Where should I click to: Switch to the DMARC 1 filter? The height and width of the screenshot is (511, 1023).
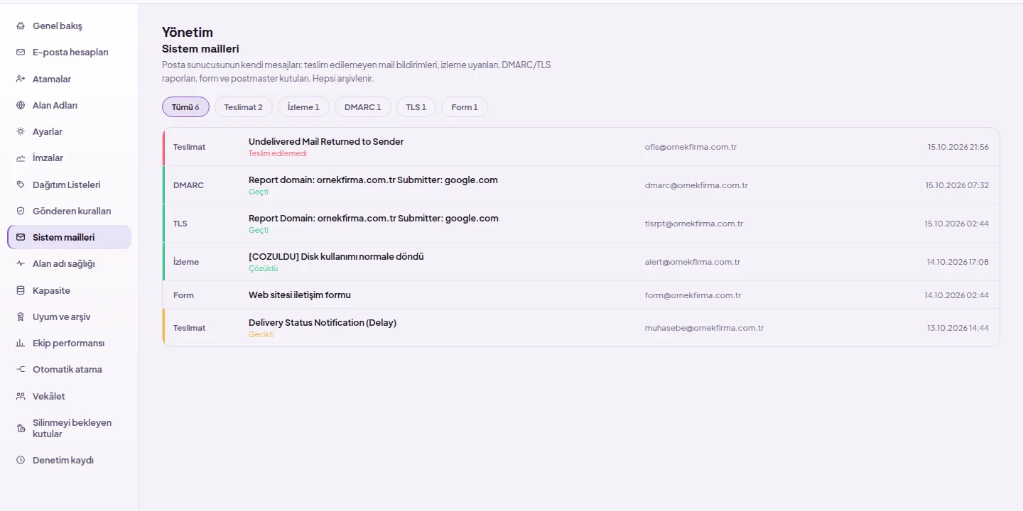[363, 107]
